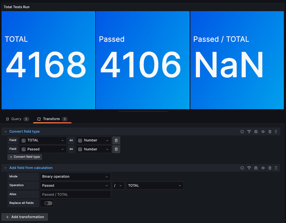Click the trash icon to delete Convert field type
Viewport: 286px width, 223px height.
coord(270,131)
